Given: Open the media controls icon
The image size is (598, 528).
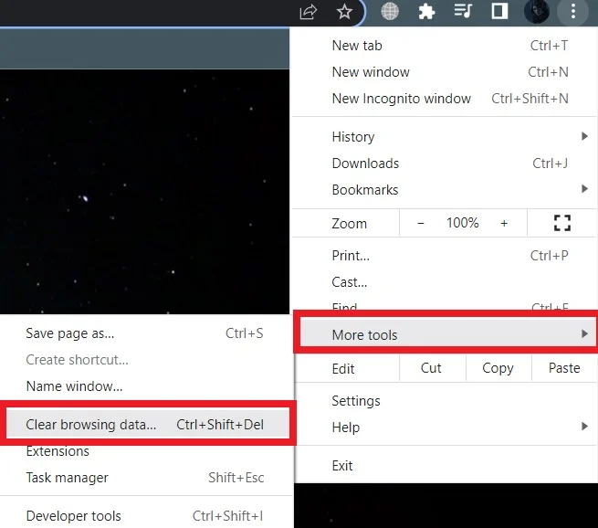Looking at the screenshot, I should 463,11.
